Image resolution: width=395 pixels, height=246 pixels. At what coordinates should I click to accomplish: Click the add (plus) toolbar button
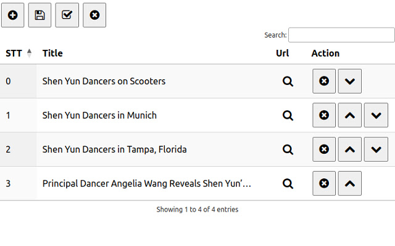[12, 15]
